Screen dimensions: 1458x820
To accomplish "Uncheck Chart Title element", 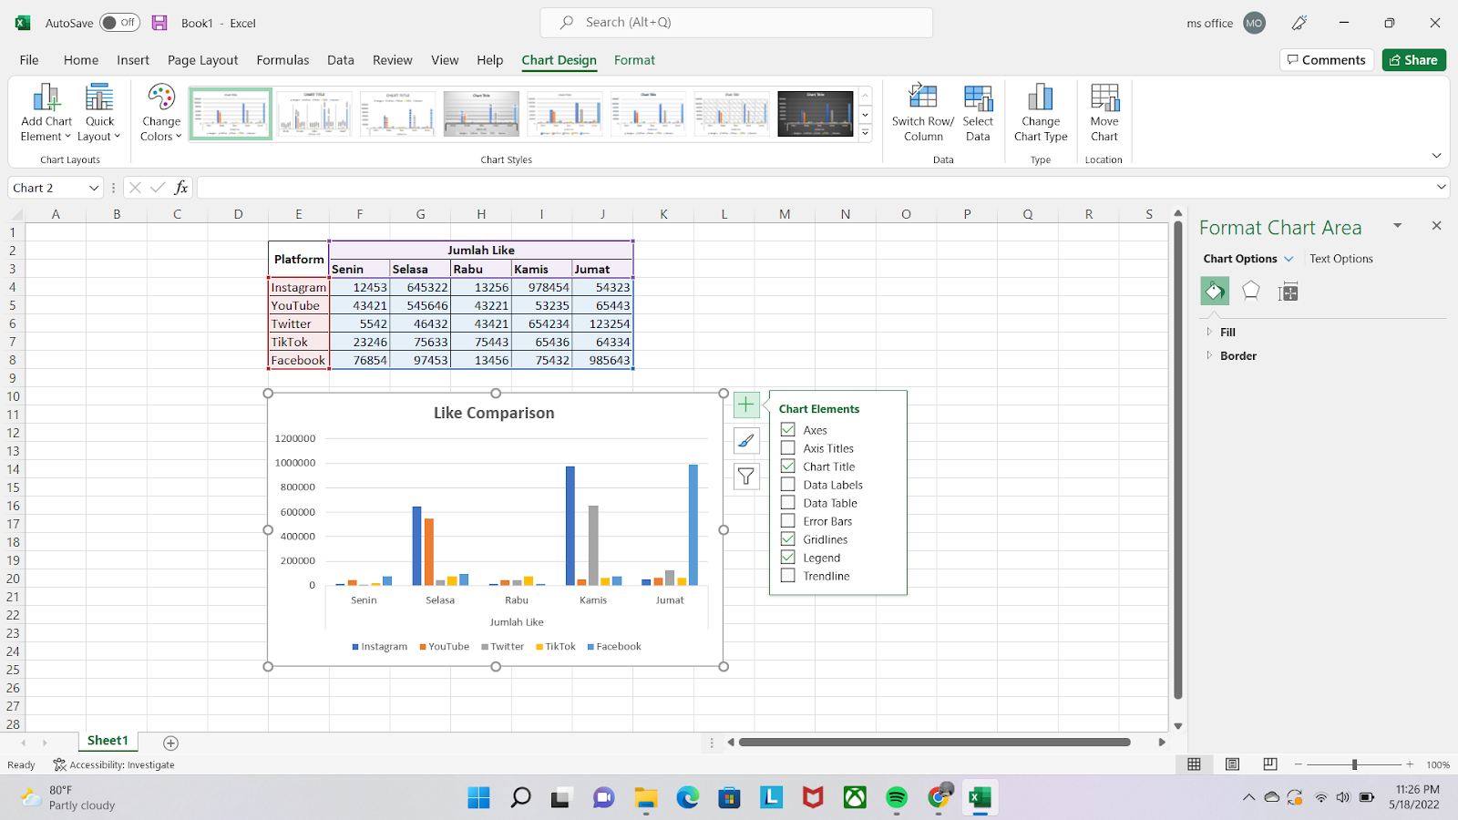I will (x=788, y=466).
